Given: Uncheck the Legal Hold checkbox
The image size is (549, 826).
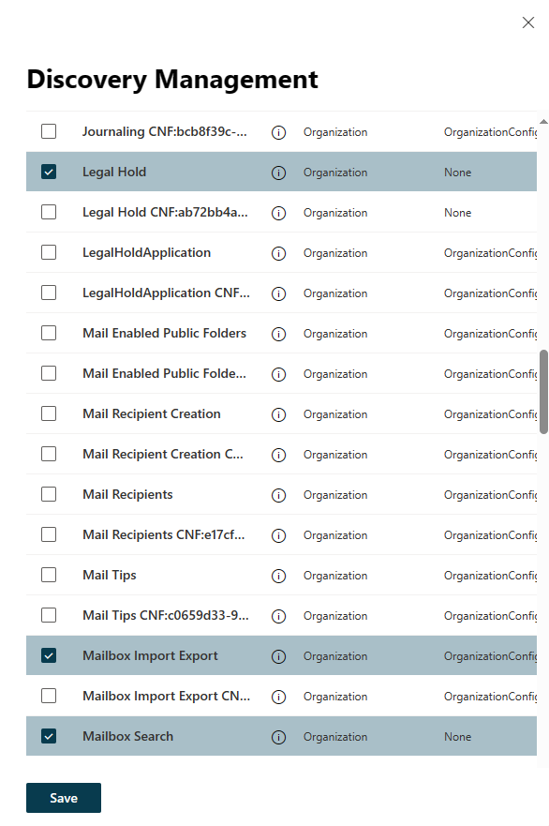Looking at the screenshot, I should 49,172.
